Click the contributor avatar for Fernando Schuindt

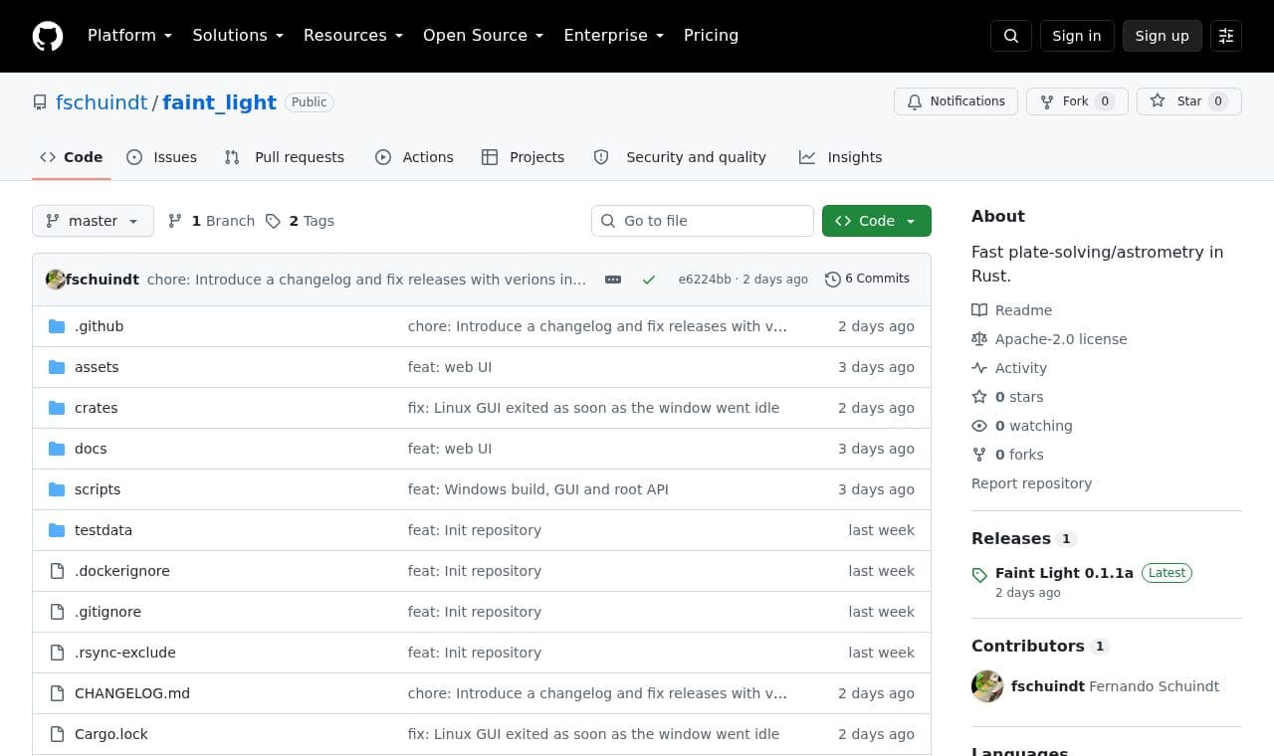pos(987,686)
